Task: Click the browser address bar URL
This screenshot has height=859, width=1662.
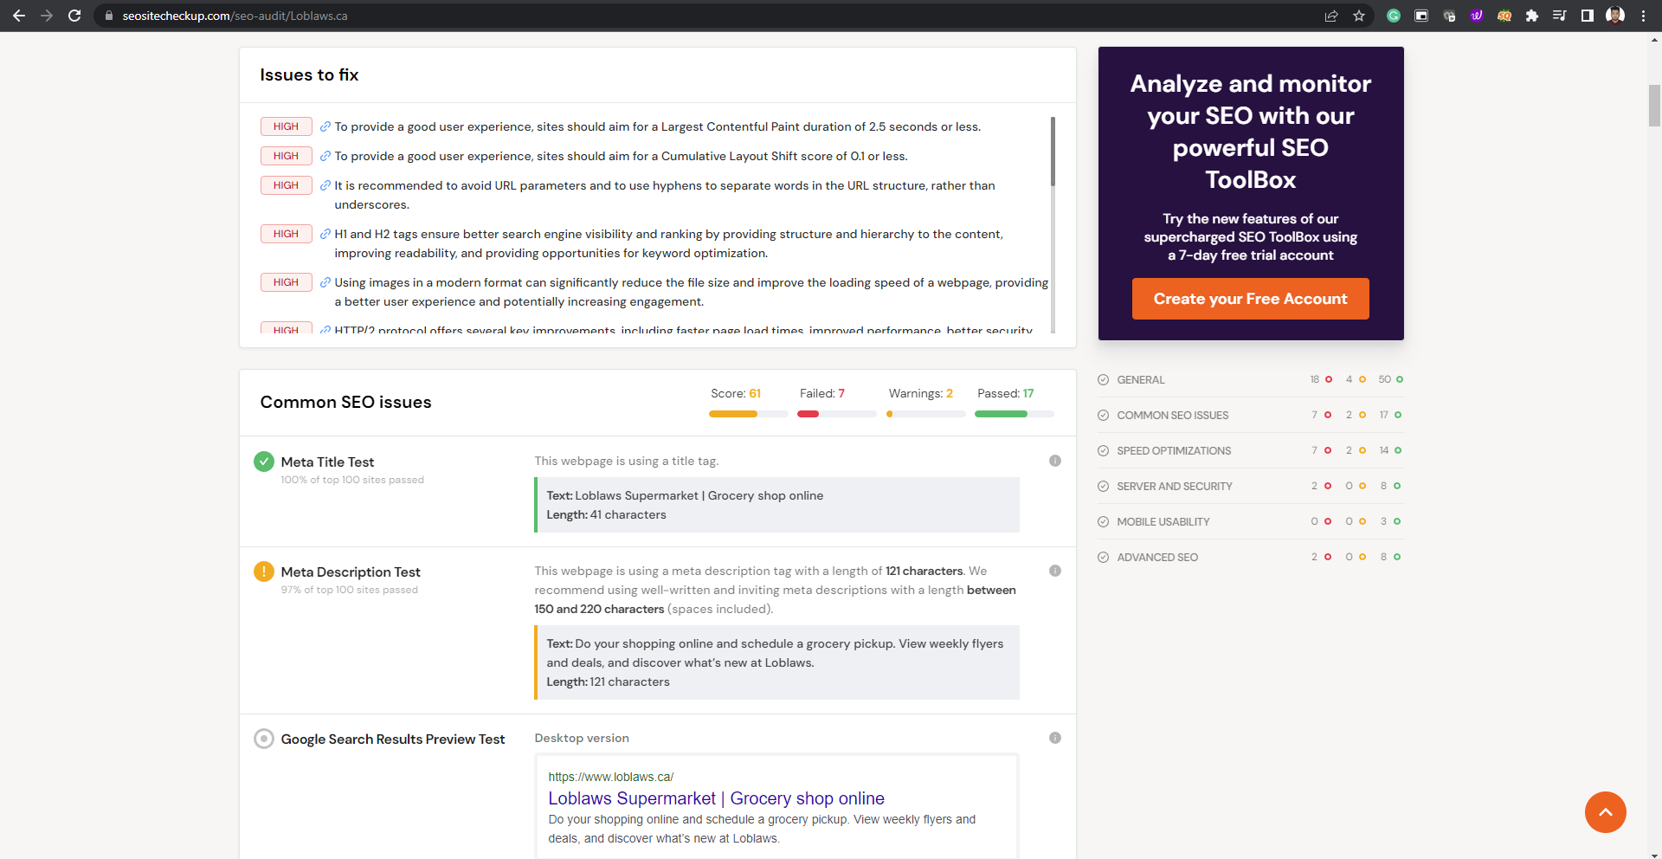Action: click(235, 16)
